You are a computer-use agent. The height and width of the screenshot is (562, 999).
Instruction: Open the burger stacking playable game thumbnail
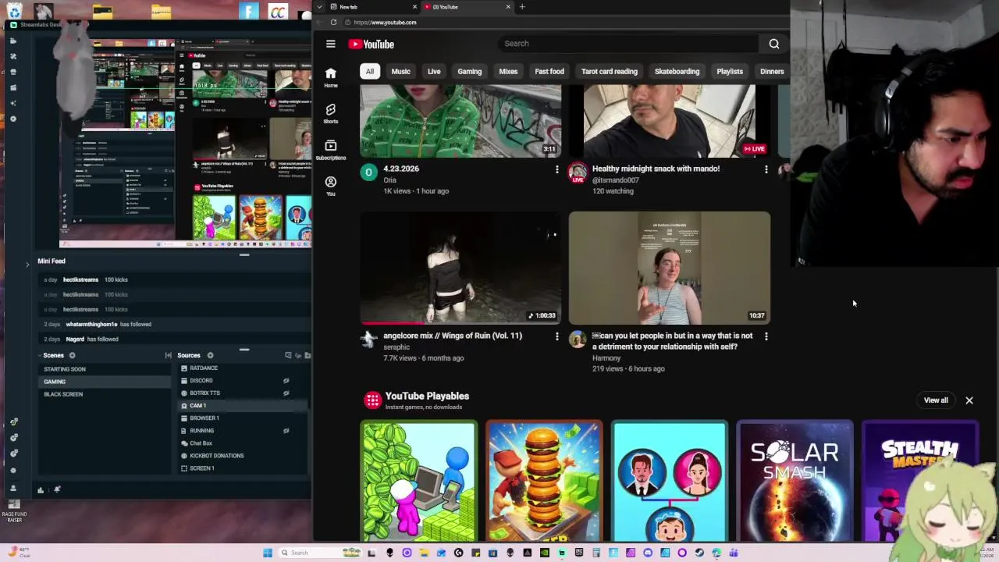tap(544, 481)
